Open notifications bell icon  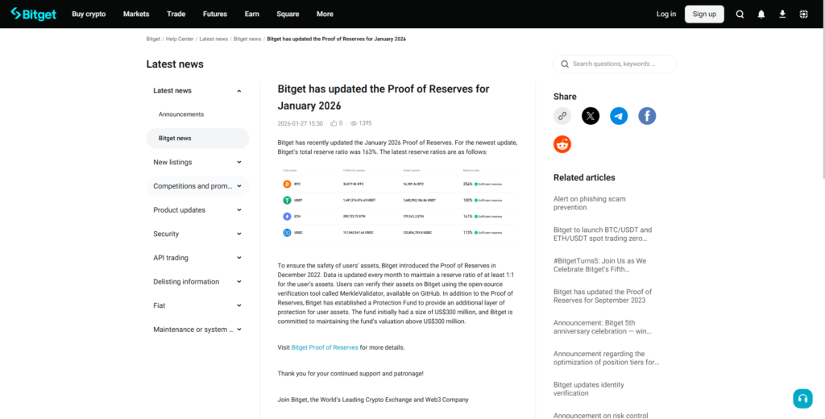(761, 15)
